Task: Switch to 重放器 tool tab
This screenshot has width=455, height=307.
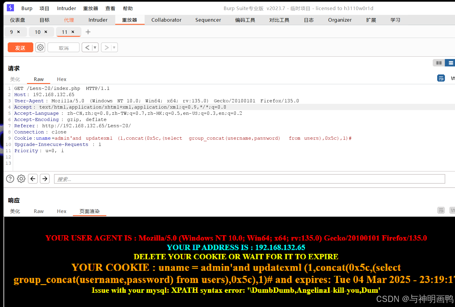Action: pos(130,20)
